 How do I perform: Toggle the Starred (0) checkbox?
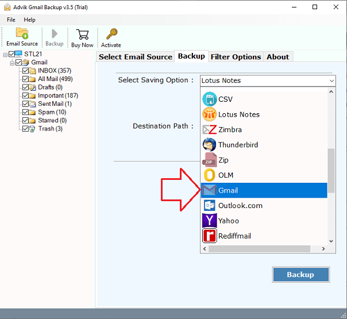25,121
